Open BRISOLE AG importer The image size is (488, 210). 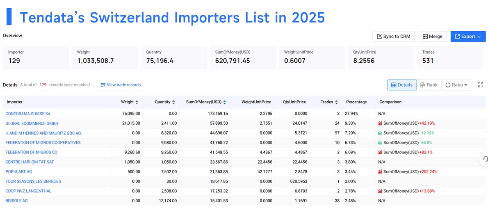[16, 201]
